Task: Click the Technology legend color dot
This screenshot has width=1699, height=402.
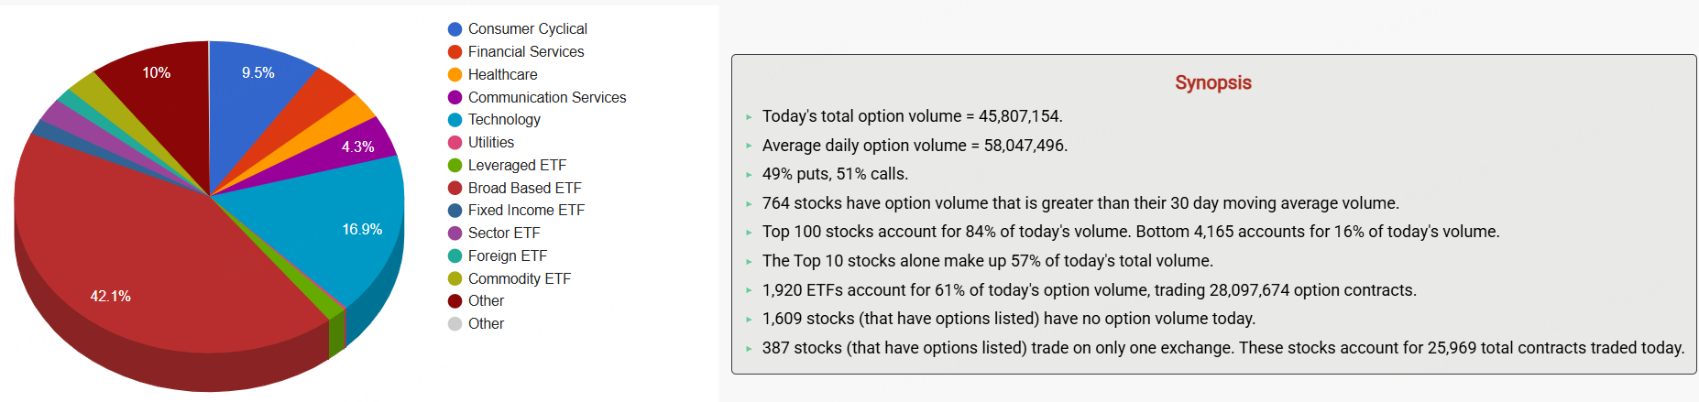Action: coord(455,120)
